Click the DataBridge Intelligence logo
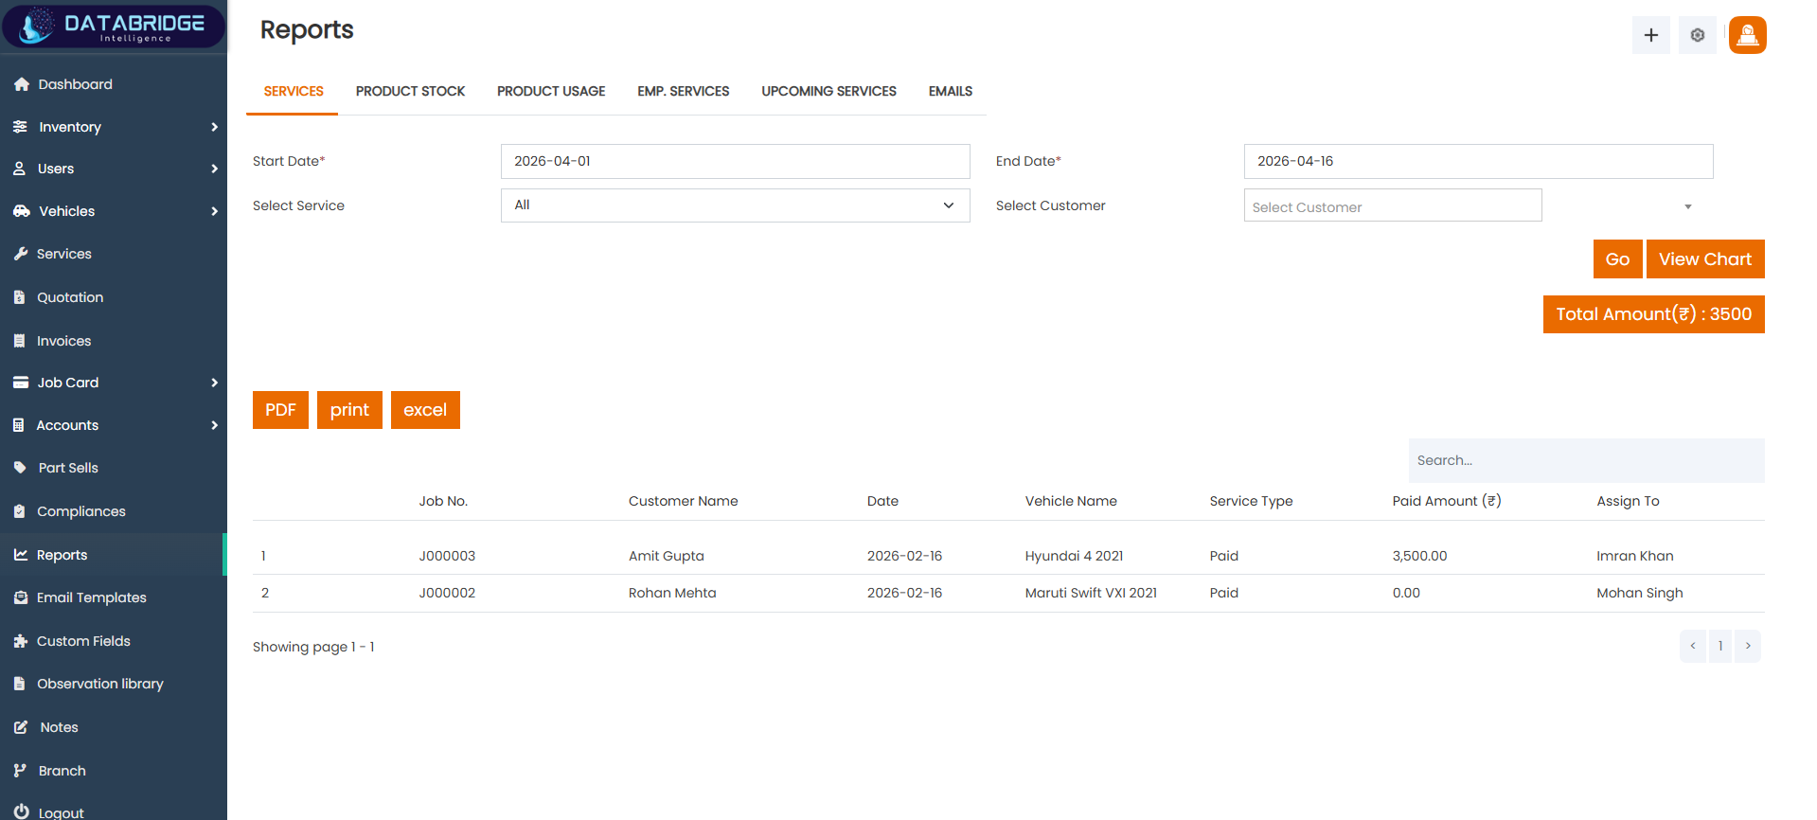1817x820 pixels. [114, 26]
